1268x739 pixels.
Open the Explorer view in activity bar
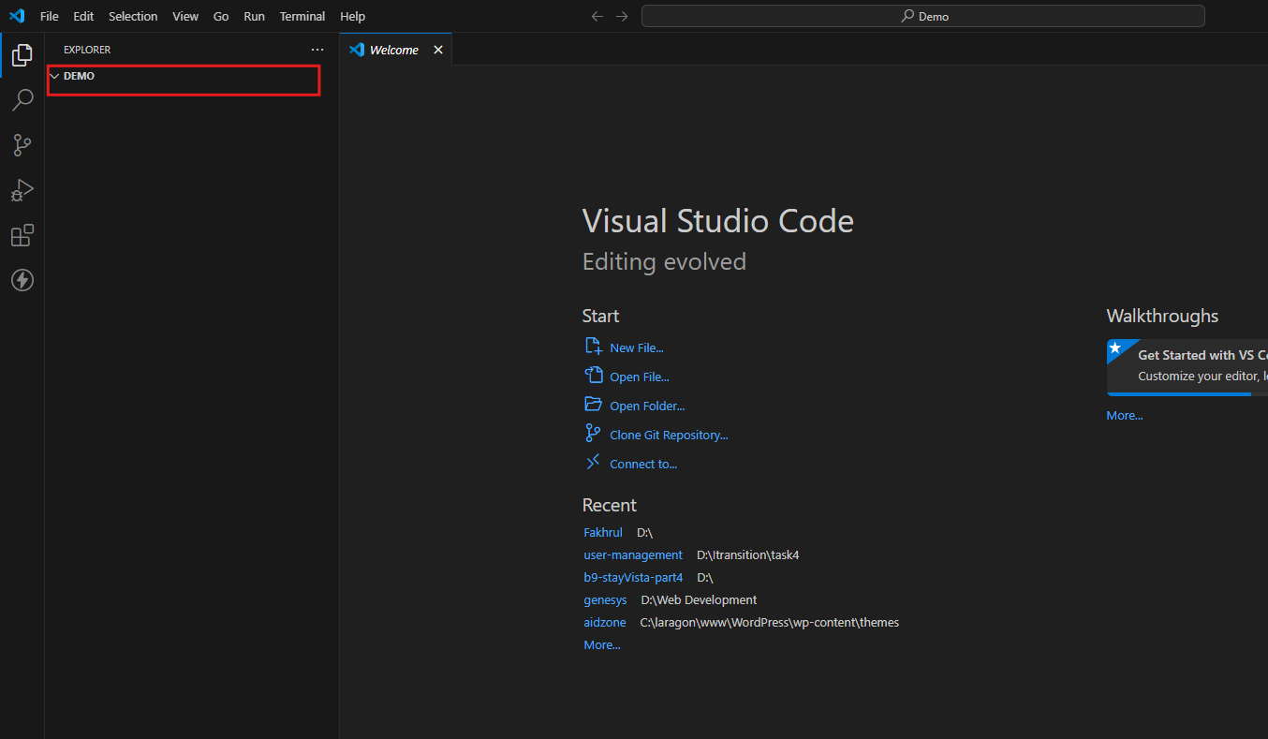click(22, 55)
